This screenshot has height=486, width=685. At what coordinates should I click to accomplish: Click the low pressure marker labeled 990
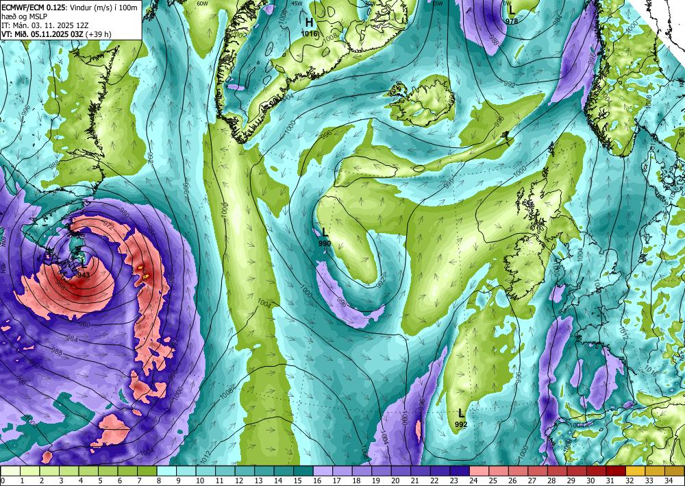pos(325,237)
